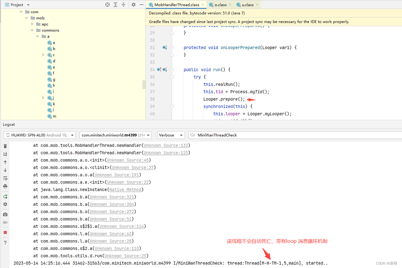Fold the try block at line 35
Viewport: 402px width, 268px height.
tap(172, 77)
